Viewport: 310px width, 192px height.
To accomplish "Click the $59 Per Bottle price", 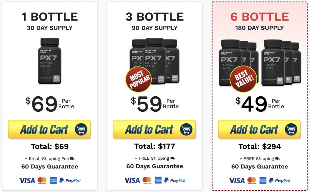I will 155,104.
